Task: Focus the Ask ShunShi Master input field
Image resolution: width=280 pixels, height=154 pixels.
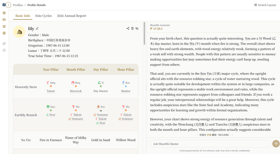Action: 210,144
